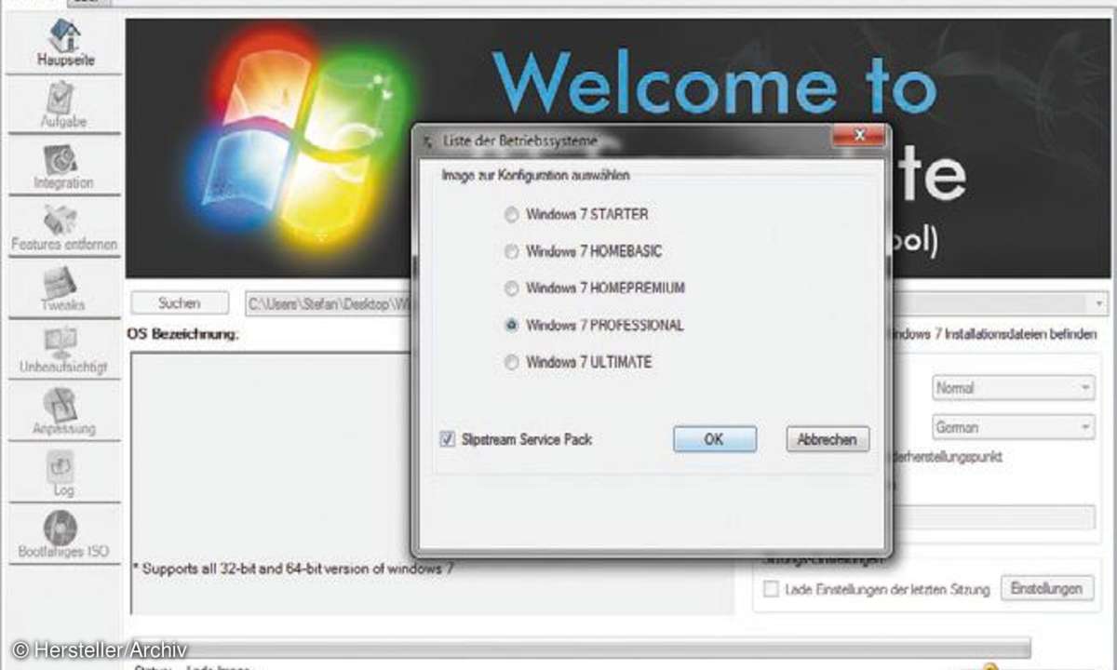Select the Windows 7 STARTER radio button
The width and height of the screenshot is (1117, 670).
(511, 215)
